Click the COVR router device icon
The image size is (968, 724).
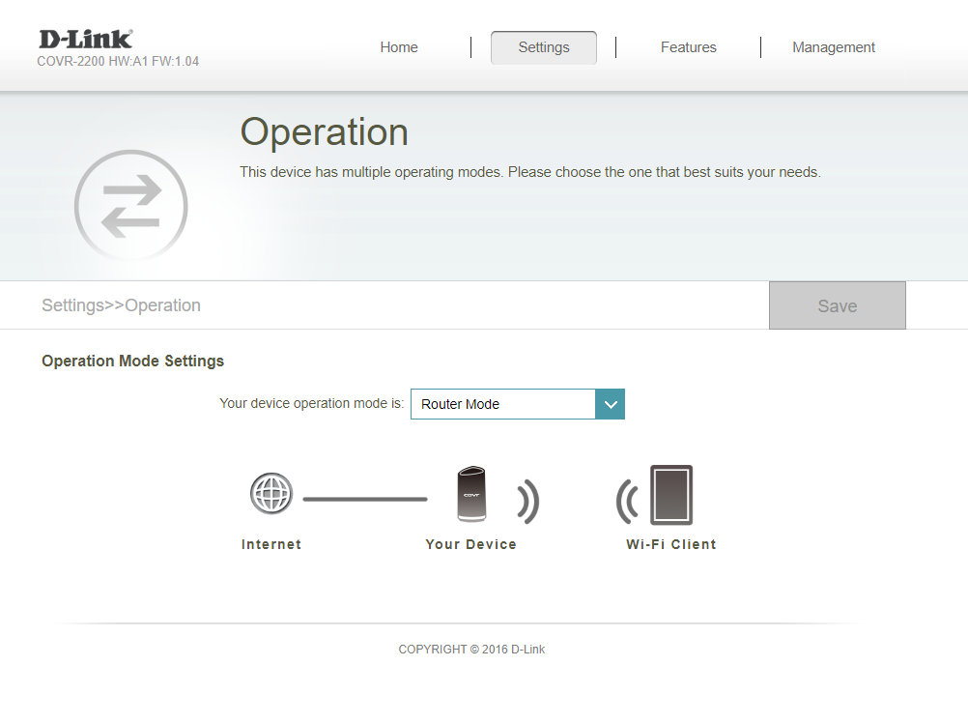point(471,495)
